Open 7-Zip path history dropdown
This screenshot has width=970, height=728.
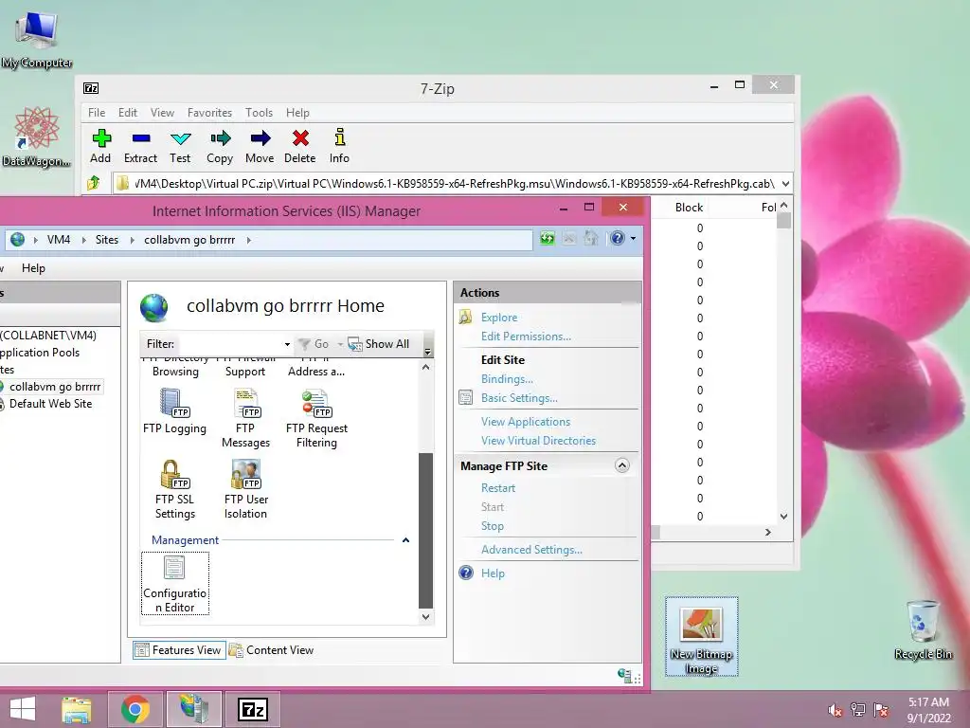tap(785, 183)
